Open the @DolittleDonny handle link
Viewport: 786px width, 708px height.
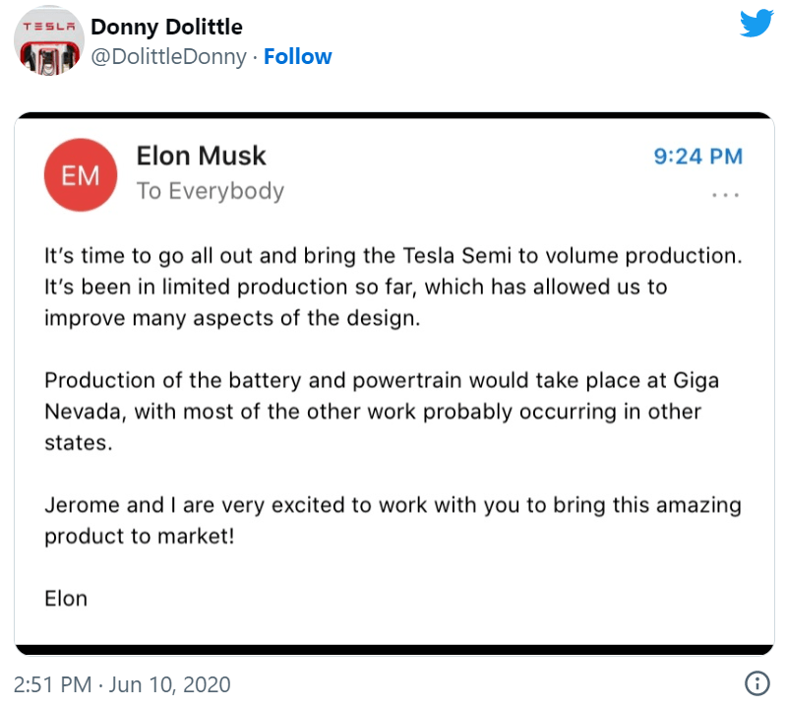pyautogui.click(x=169, y=57)
